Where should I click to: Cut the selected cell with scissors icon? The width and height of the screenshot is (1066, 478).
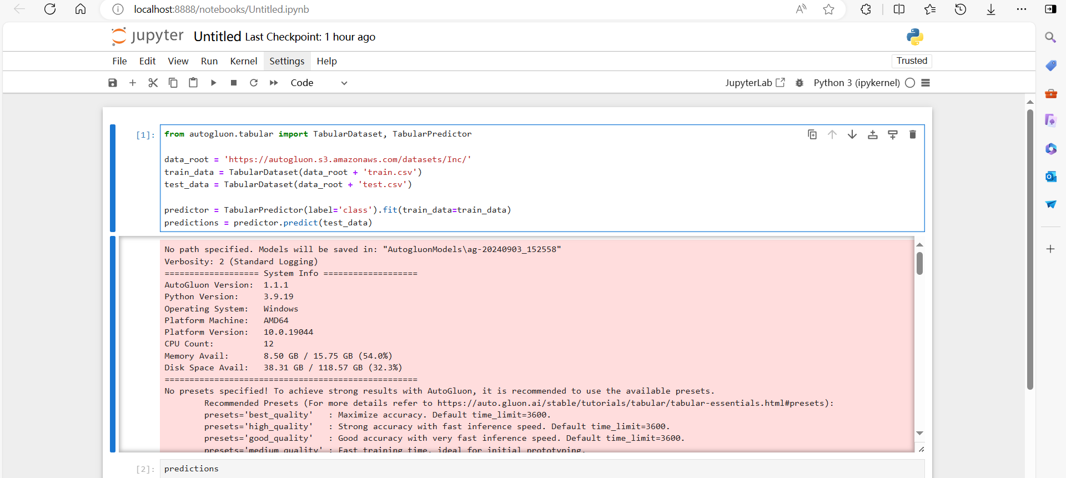pyautogui.click(x=153, y=83)
